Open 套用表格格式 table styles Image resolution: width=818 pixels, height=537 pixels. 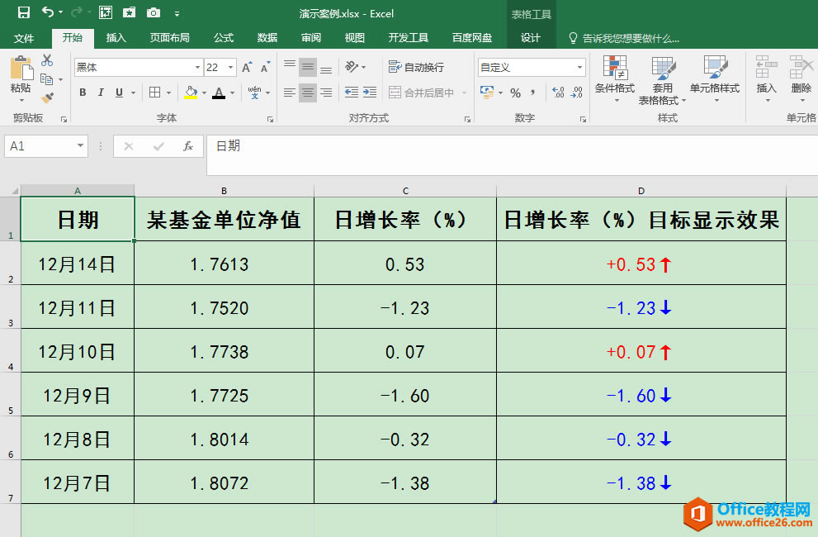coord(663,80)
